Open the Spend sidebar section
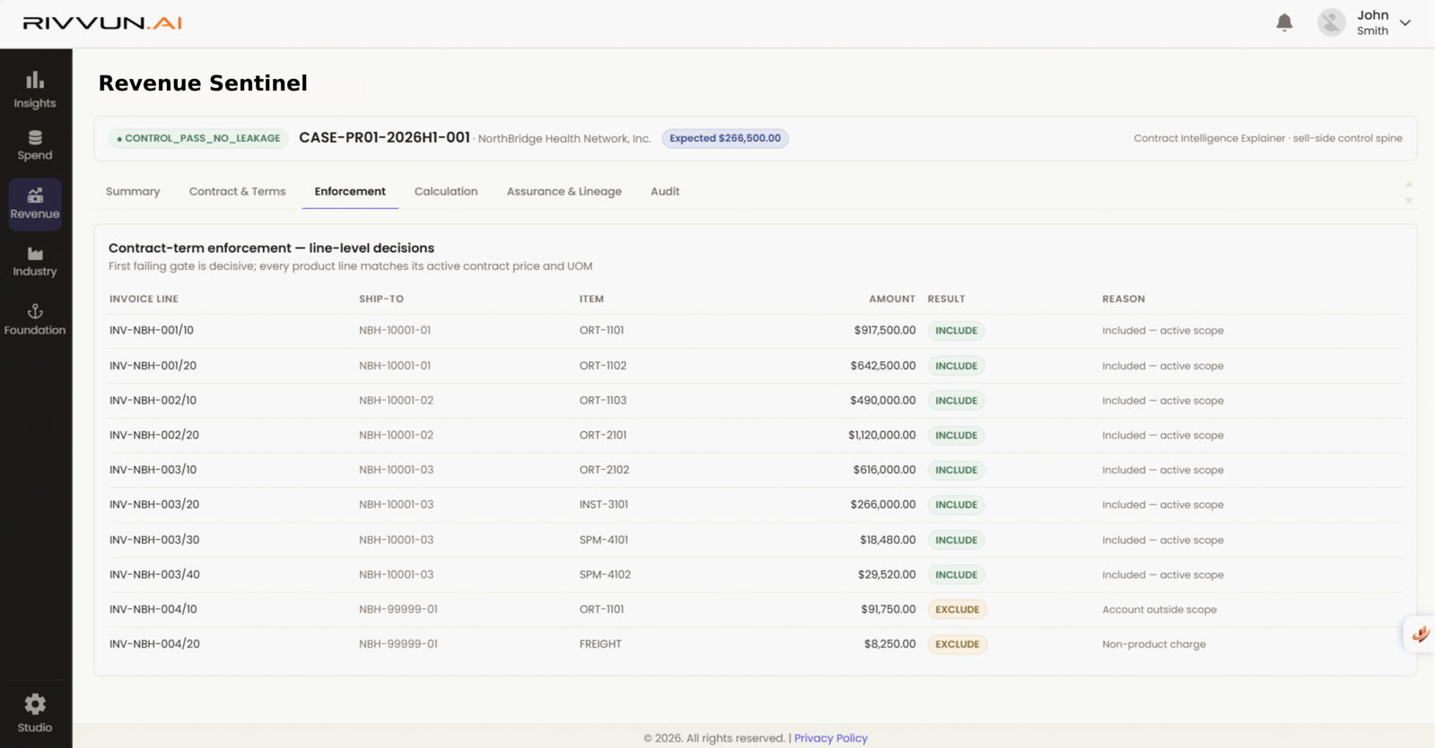Image resolution: width=1436 pixels, height=748 pixels. [x=35, y=145]
